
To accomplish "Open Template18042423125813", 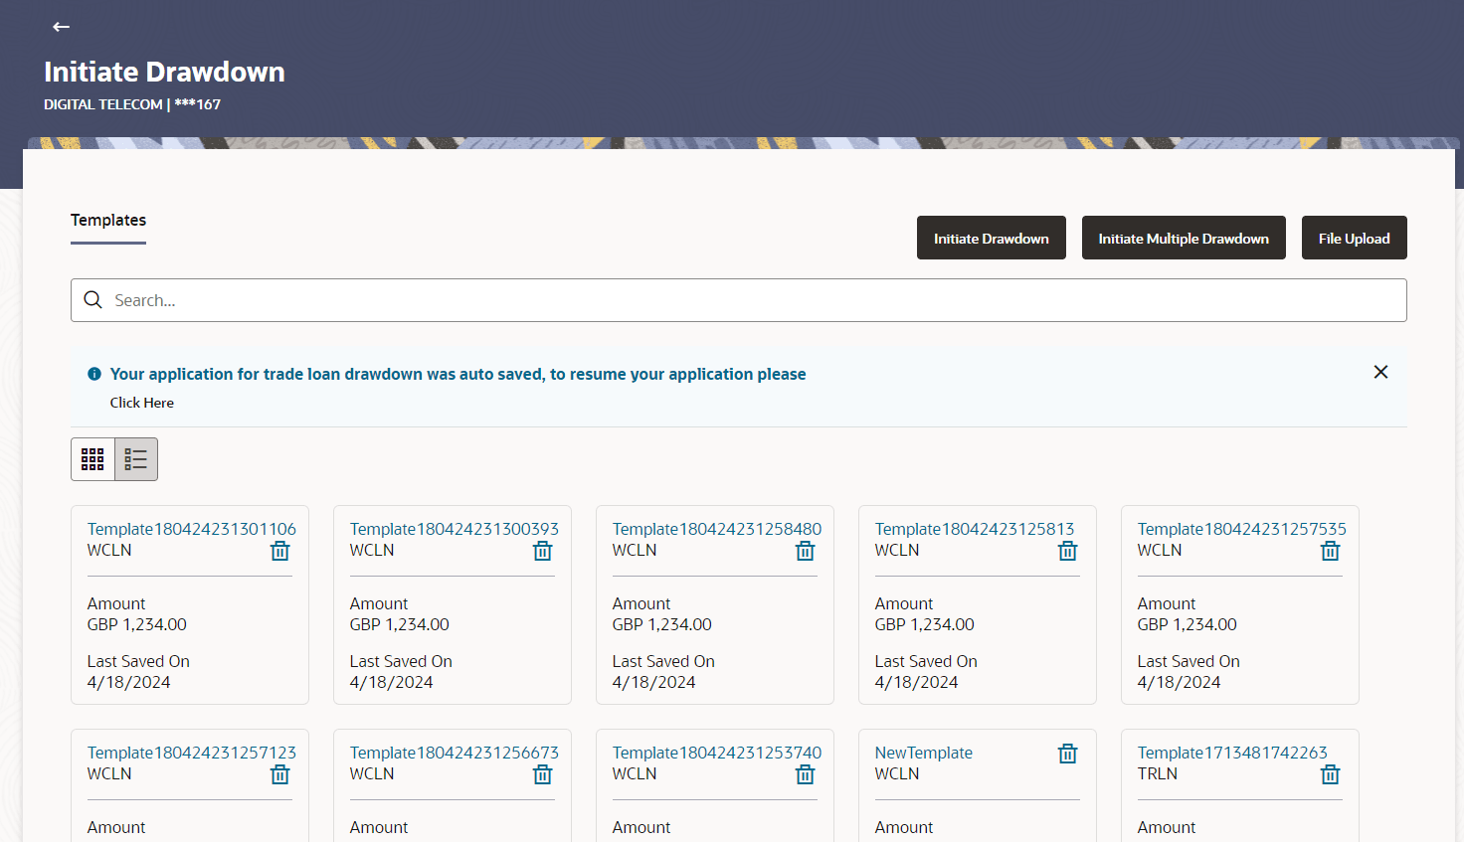I will (975, 529).
